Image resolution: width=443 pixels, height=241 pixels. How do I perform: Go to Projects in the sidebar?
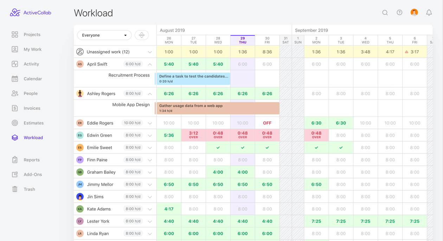[32, 34]
